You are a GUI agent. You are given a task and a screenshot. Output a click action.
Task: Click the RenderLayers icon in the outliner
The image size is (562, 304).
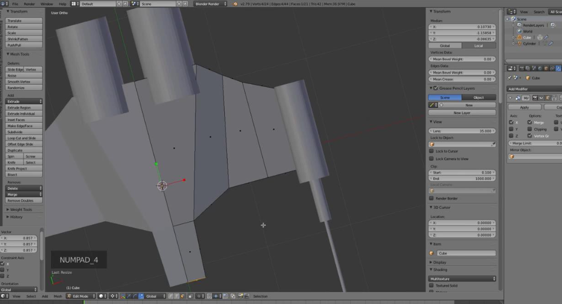click(x=519, y=25)
